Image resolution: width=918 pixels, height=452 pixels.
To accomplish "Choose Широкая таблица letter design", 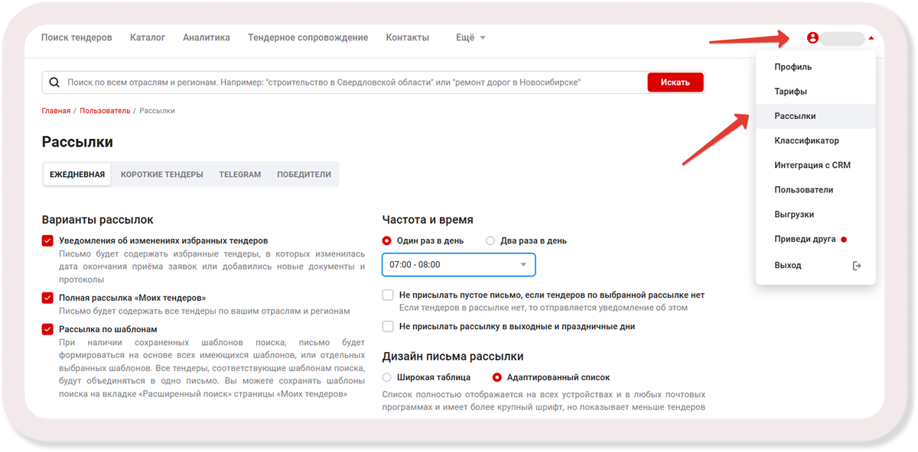I will 386,377.
